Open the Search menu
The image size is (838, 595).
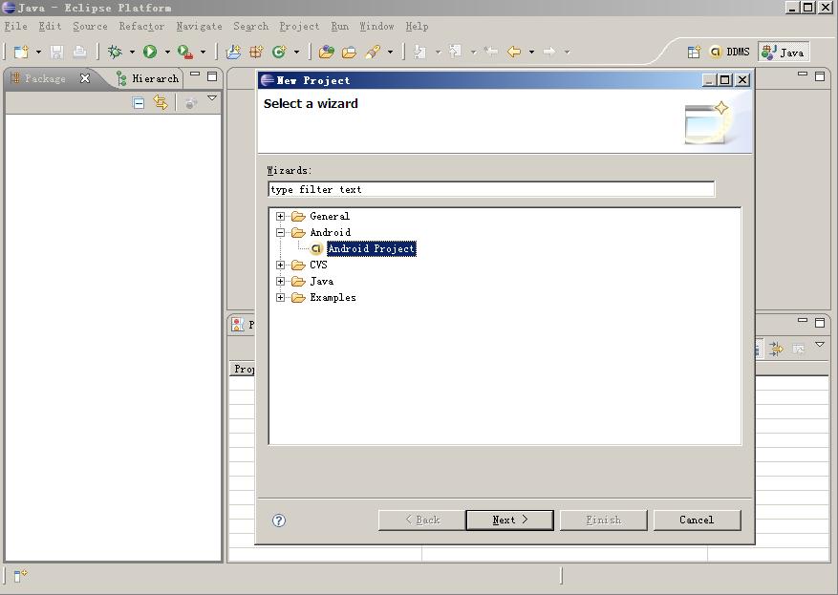[x=250, y=26]
